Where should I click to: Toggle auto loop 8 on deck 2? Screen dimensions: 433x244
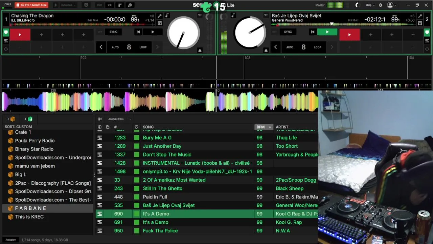pos(303,47)
